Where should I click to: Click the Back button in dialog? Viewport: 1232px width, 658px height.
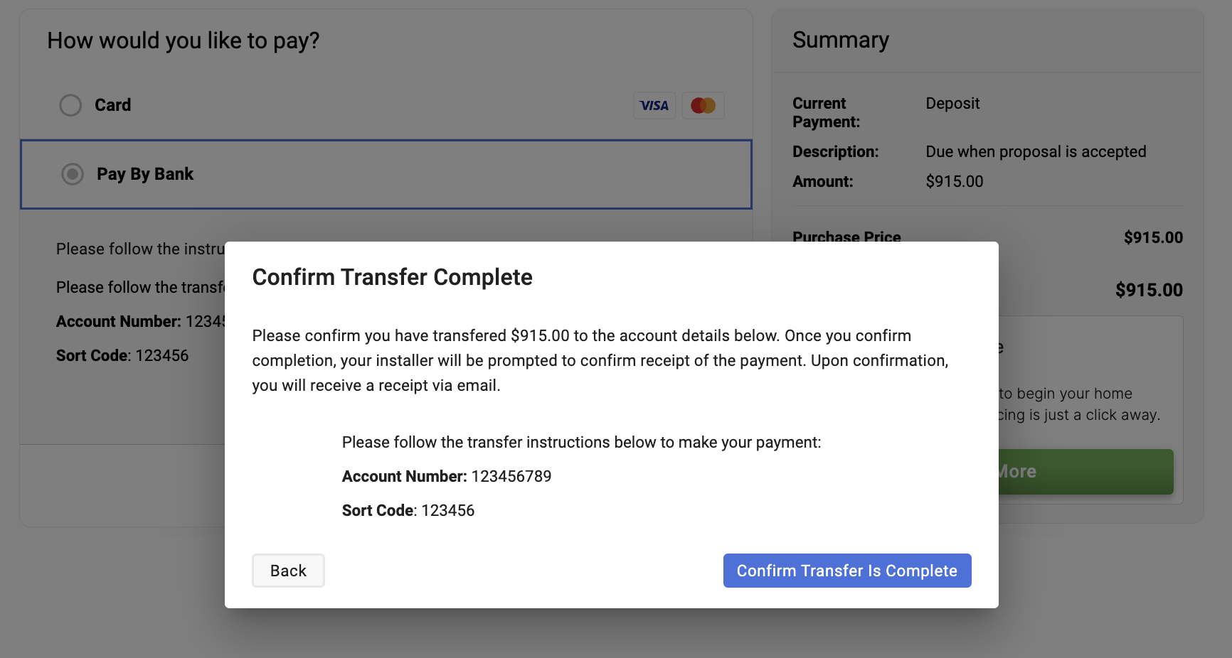click(288, 571)
